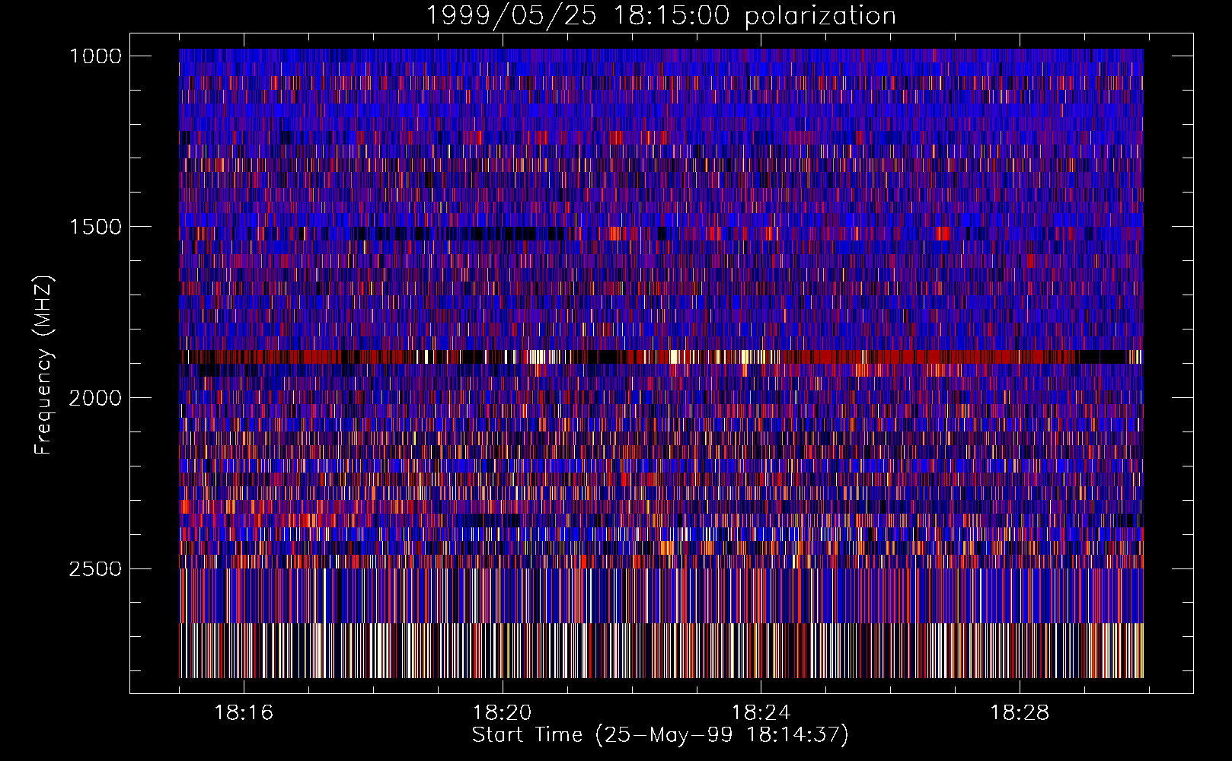The height and width of the screenshot is (761, 1232).
Task: Click the "2000" frequency tick label
Action: (95, 398)
